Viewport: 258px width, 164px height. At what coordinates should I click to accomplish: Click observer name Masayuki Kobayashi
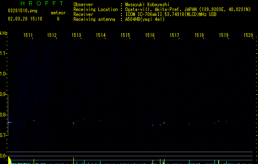coord(147,5)
